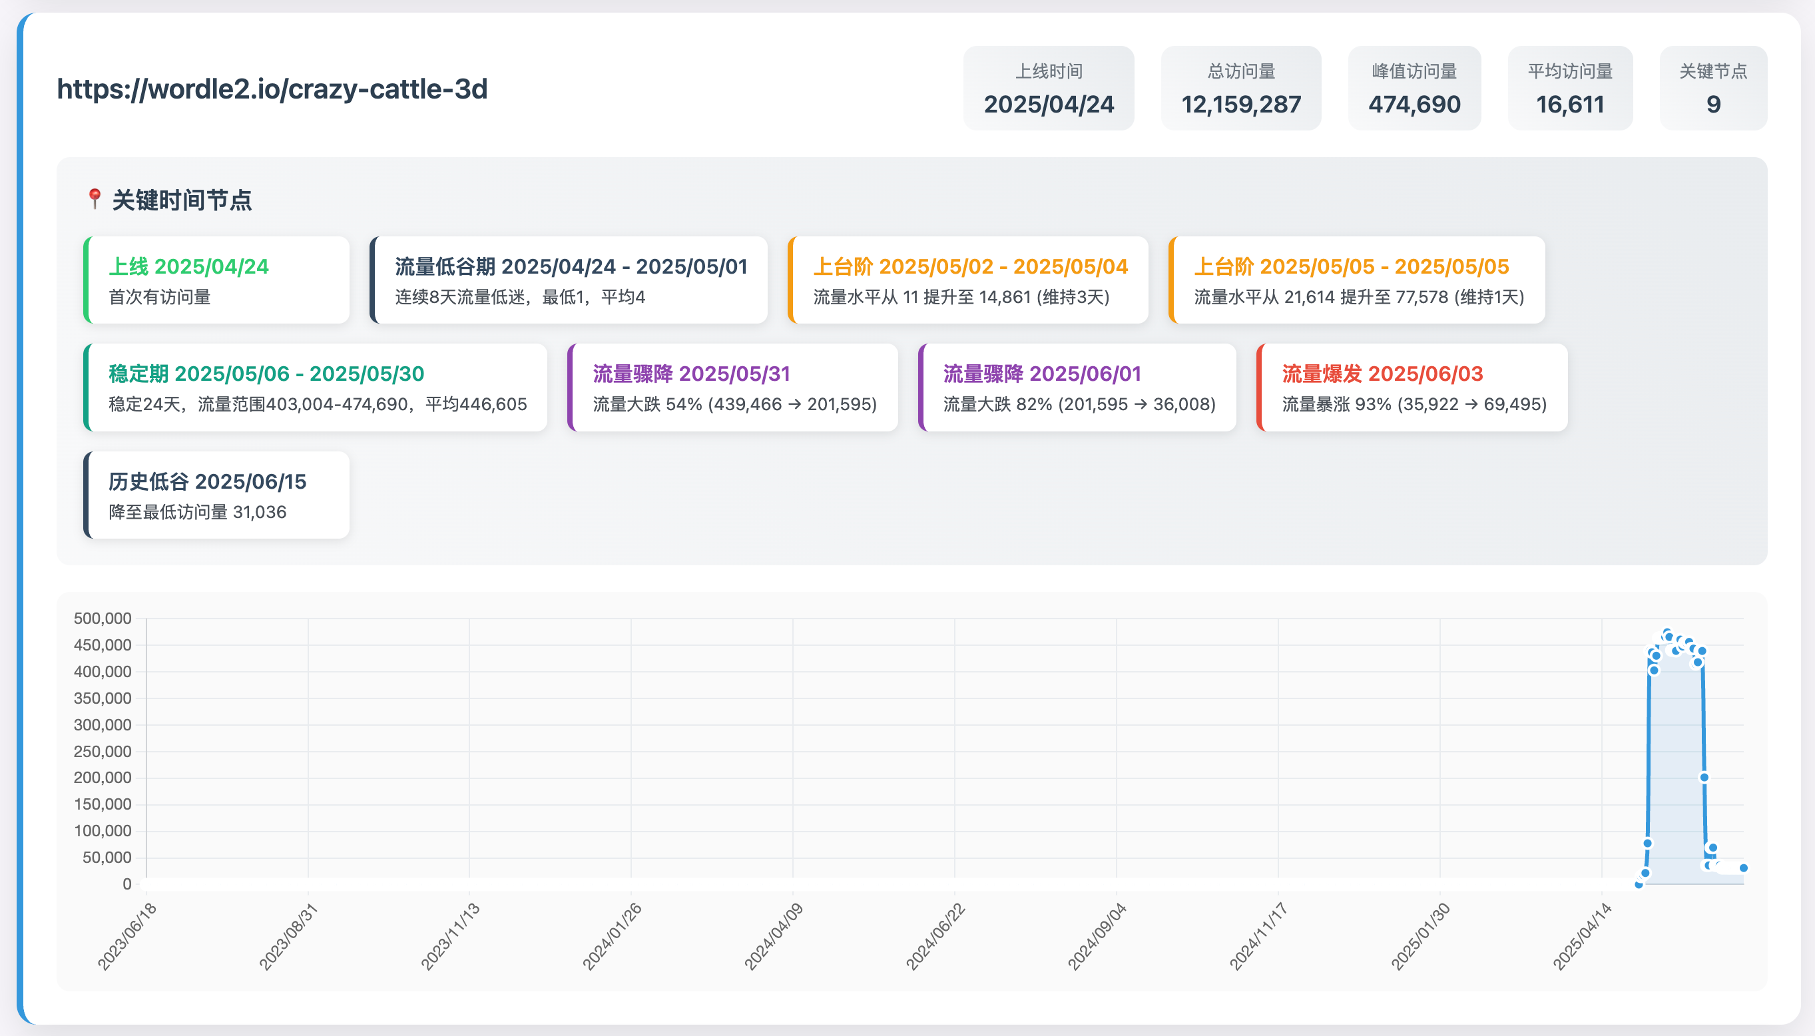Click the text 流量暴涨 93% (35,922 → 69,495)
Screen dimensions: 1815x1036
click(1414, 404)
